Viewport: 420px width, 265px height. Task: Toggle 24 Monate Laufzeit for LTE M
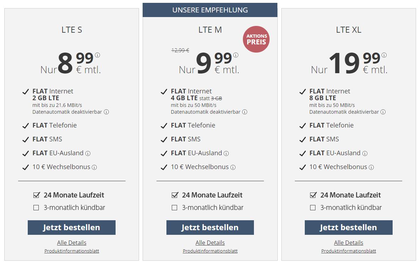(x=175, y=195)
